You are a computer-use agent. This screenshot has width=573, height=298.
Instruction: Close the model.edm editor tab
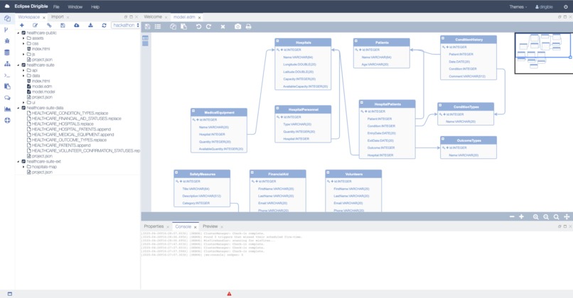click(x=200, y=18)
